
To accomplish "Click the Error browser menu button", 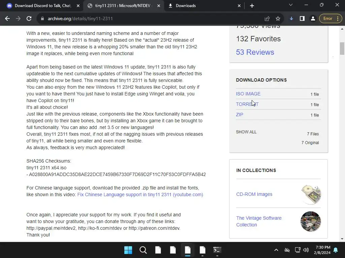I will tap(331, 19).
